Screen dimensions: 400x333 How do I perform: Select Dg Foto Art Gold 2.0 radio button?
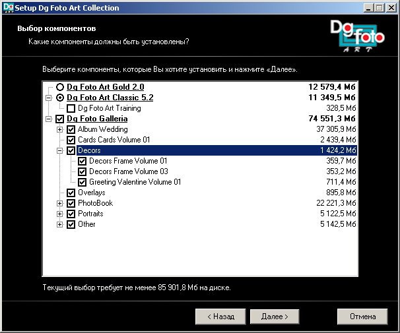coord(60,87)
